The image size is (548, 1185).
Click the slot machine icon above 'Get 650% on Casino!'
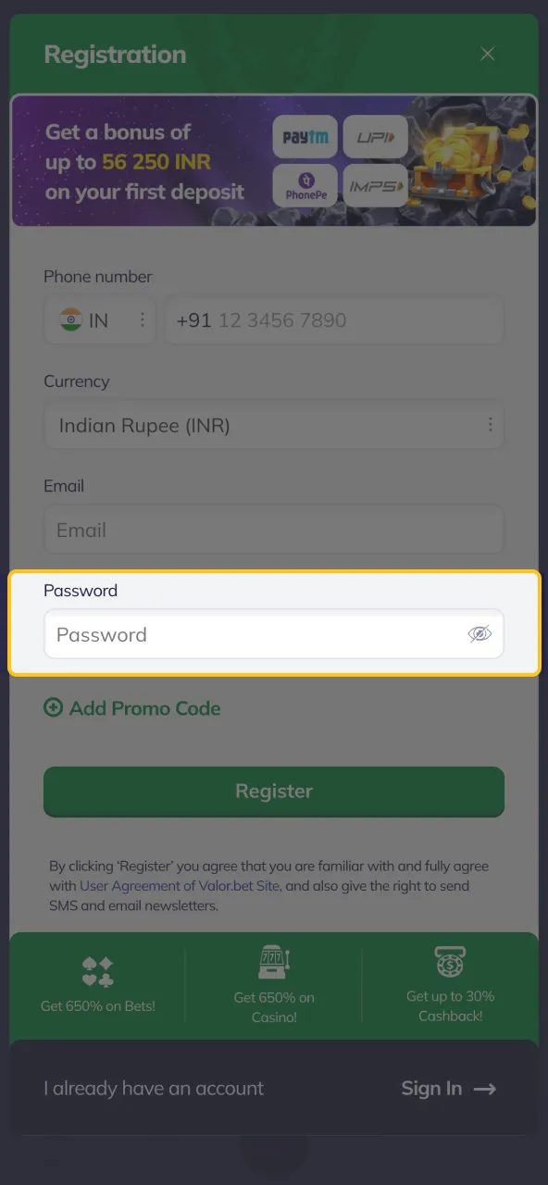(274, 960)
